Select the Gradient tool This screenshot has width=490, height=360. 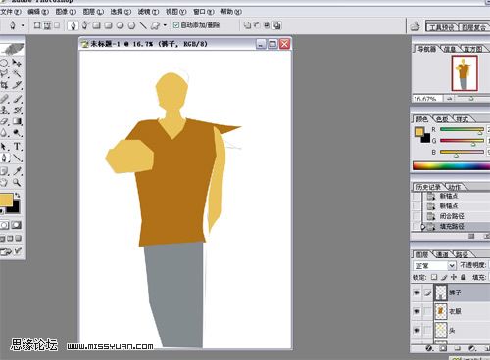click(17, 121)
